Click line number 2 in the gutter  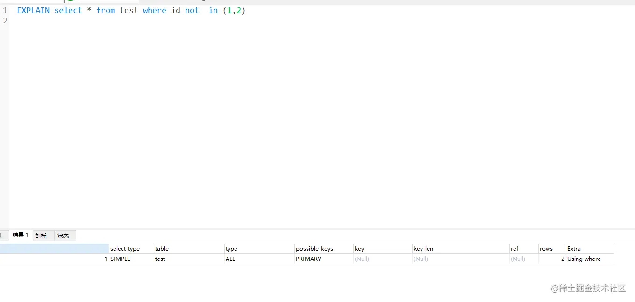[x=5, y=21]
